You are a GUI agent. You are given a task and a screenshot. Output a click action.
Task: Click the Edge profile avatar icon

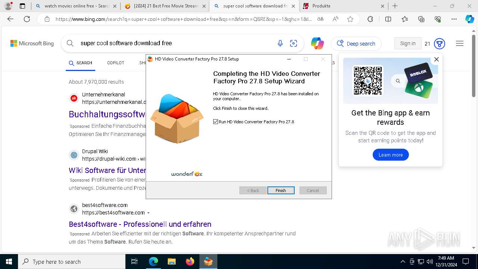pos(8,6)
